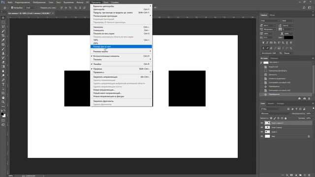Hide the Слой 1 копия 2 layer

click(x=262, y=123)
